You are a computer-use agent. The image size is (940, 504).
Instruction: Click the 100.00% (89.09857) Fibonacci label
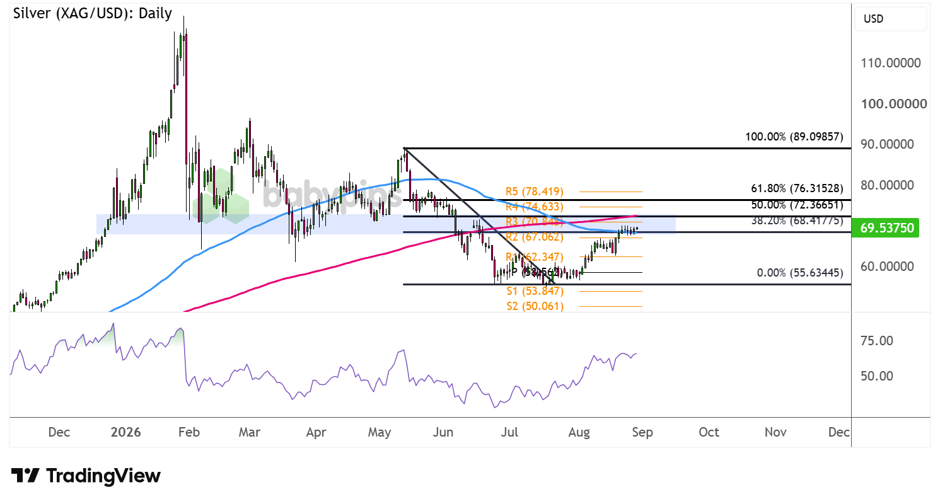point(795,137)
